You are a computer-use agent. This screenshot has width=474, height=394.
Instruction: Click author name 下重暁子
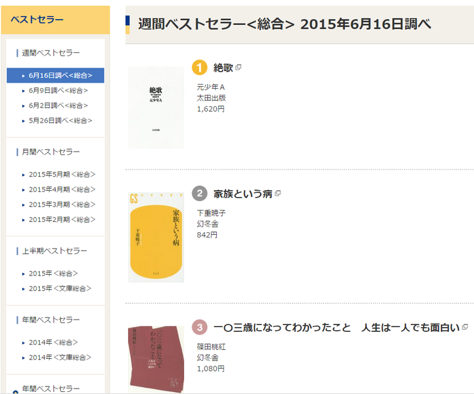[x=211, y=213]
